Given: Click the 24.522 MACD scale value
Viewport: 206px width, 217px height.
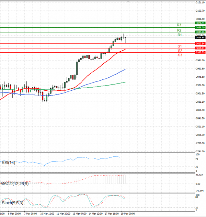Looking at the screenshot, I should pos(199,175).
